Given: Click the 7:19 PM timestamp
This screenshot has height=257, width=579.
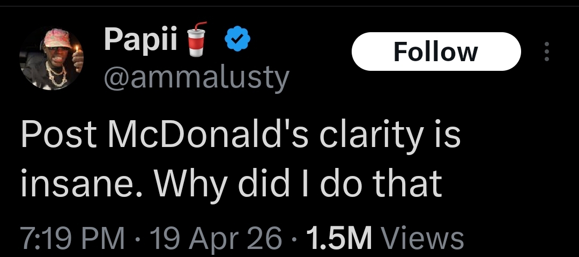Looking at the screenshot, I should click(72, 238).
